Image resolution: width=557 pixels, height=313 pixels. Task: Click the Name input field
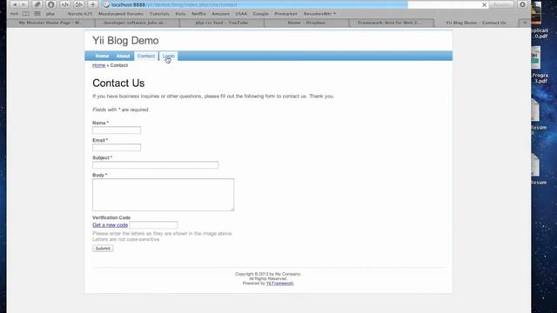pos(117,130)
